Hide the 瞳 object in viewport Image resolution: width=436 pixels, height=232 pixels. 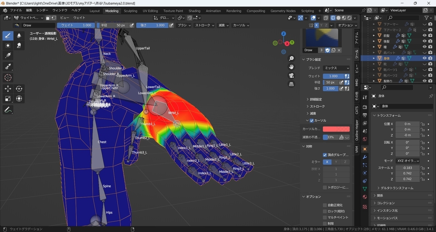424,47
